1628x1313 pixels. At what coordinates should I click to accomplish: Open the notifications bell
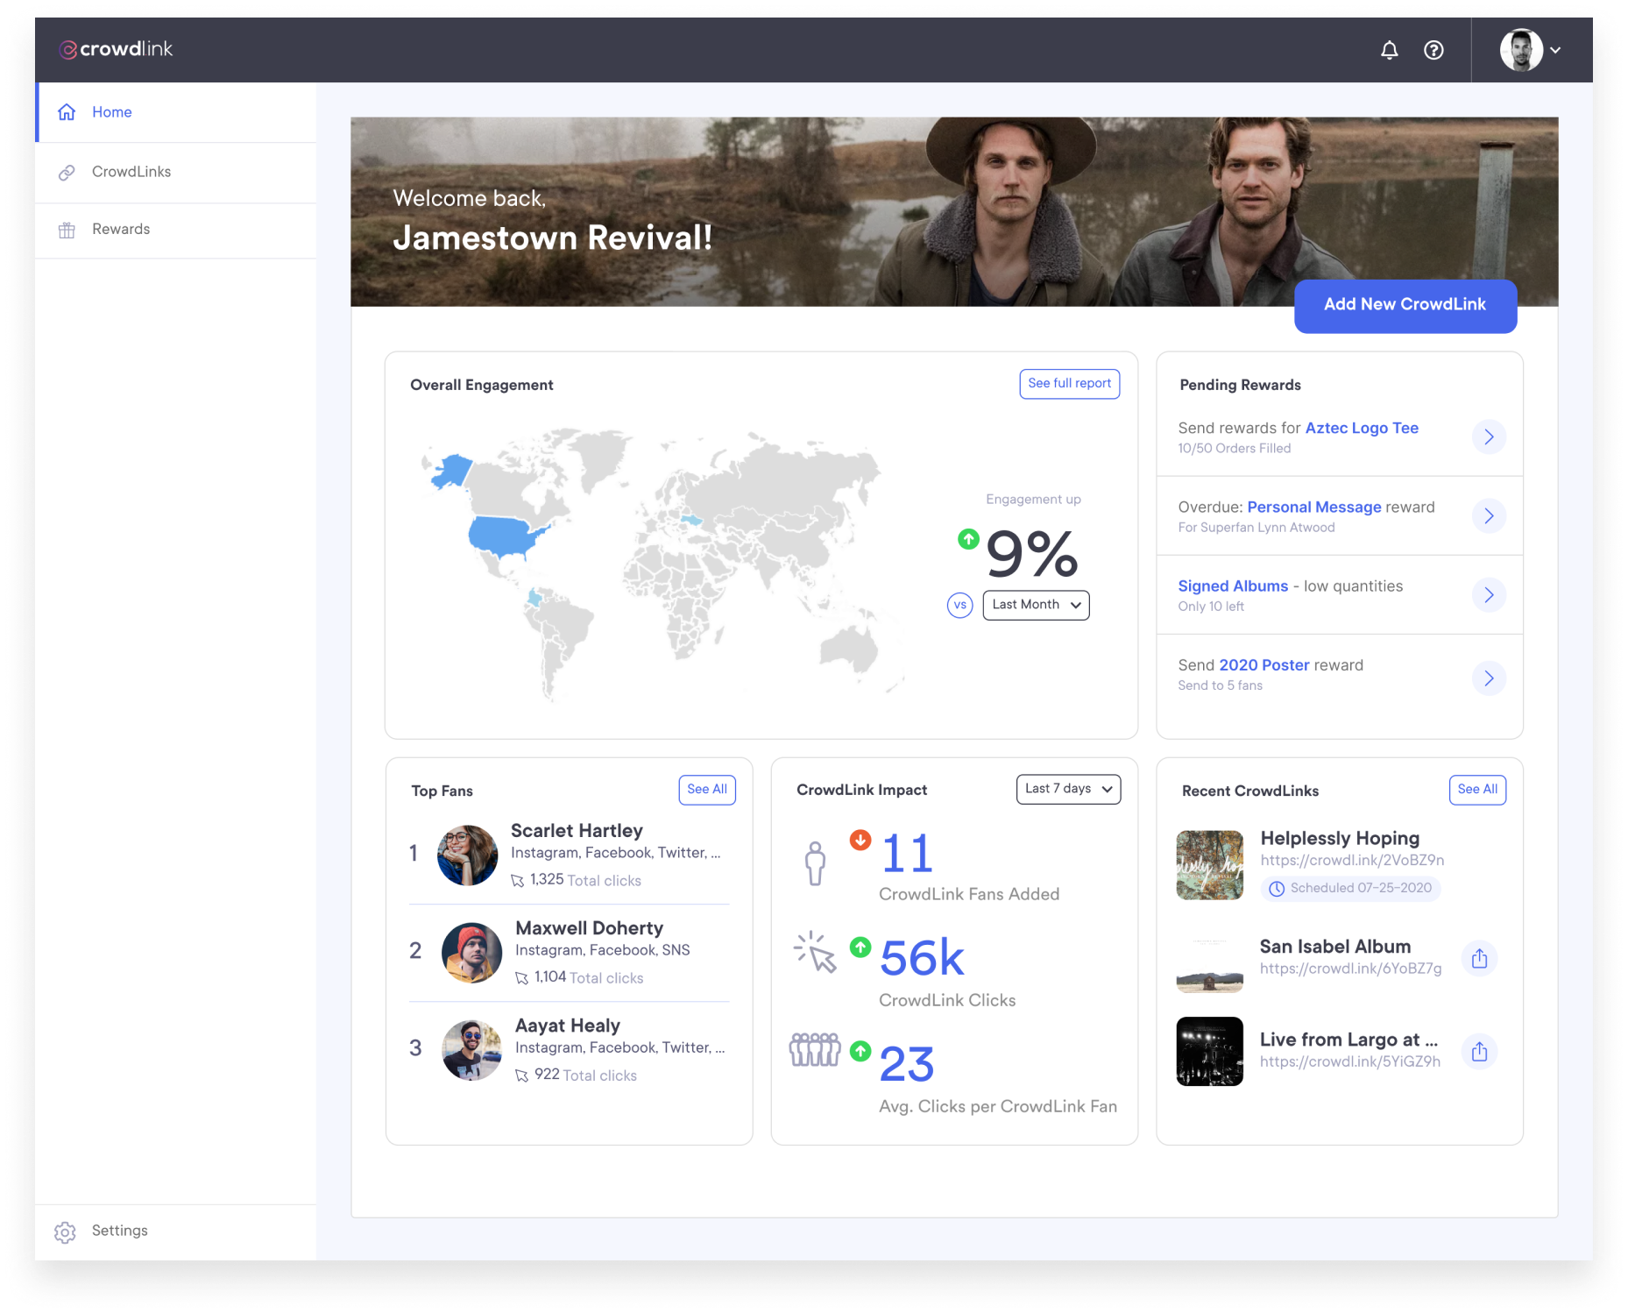point(1389,50)
